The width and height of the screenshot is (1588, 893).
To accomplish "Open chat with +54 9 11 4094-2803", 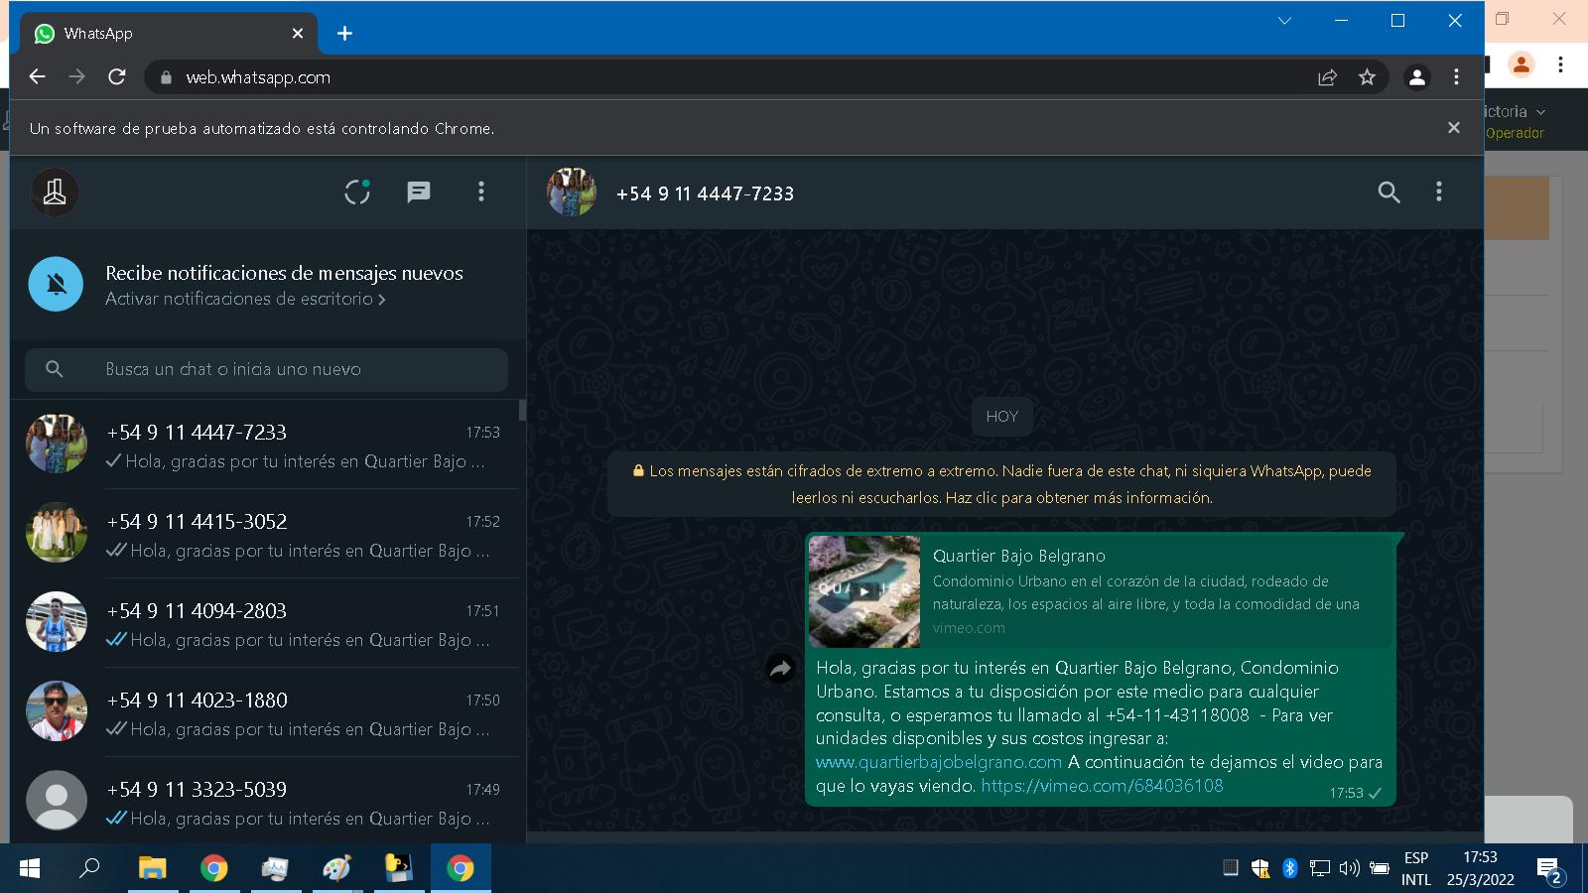I will [265, 623].
